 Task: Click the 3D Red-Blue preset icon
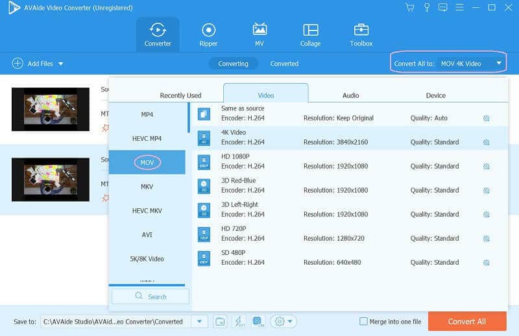pyautogui.click(x=204, y=186)
